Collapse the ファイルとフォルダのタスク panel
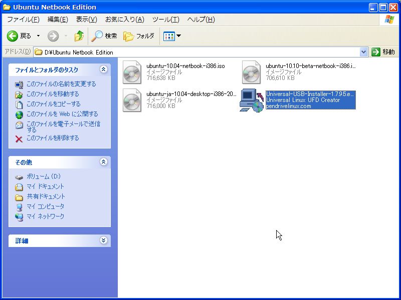Viewport: 401px width, 300px height. (103, 69)
